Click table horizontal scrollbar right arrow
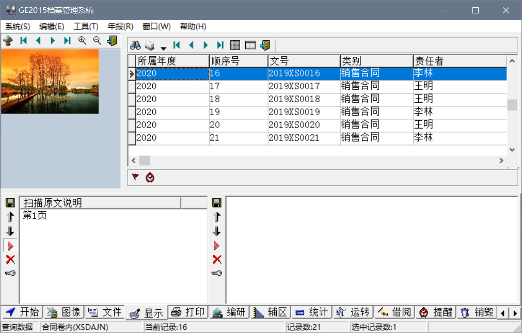The image size is (522, 333). tap(501, 161)
